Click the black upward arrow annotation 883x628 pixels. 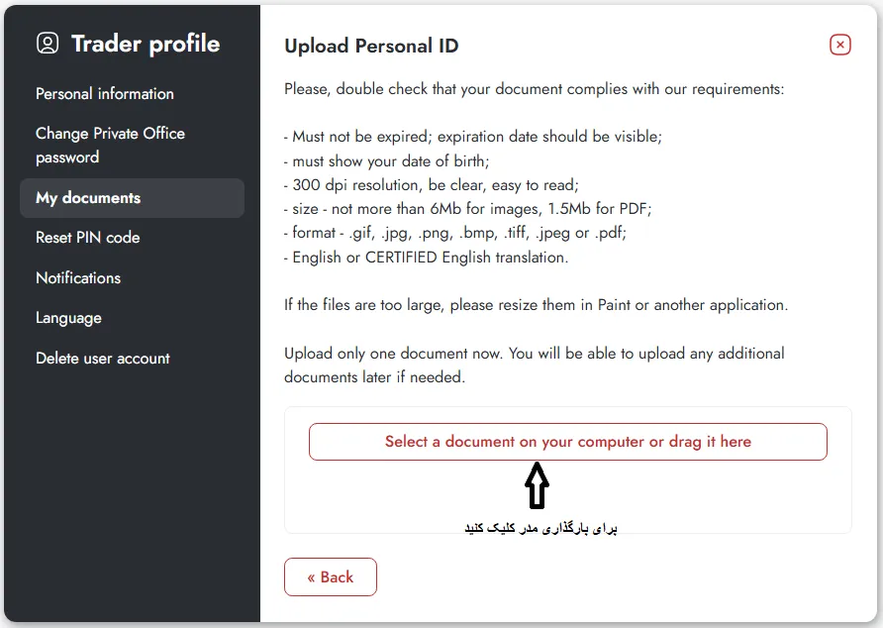coord(536,486)
